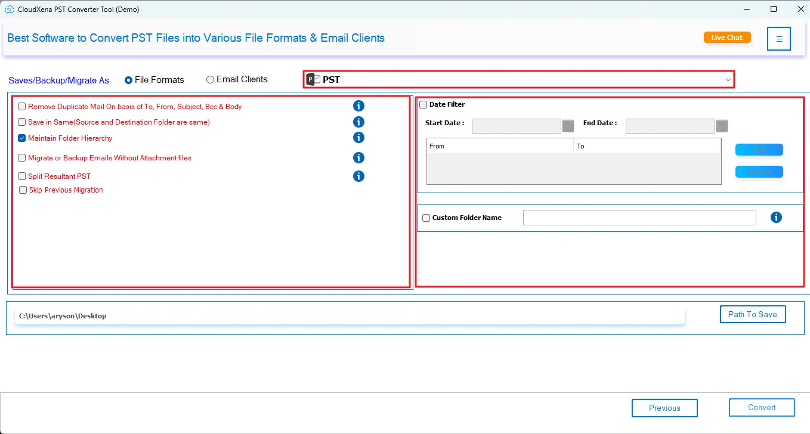Image resolution: width=810 pixels, height=434 pixels.
Task: Uncheck Maintain Folder Hierarchy option
Action: tap(22, 138)
